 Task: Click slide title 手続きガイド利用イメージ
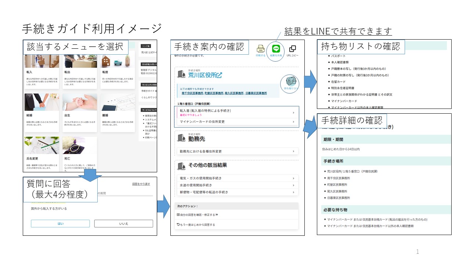point(92,28)
